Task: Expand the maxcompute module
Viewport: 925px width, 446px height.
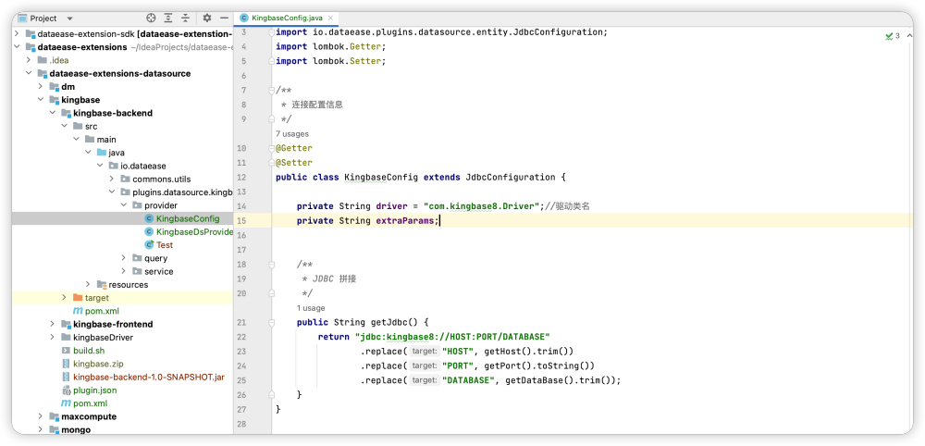Action: 40,416
